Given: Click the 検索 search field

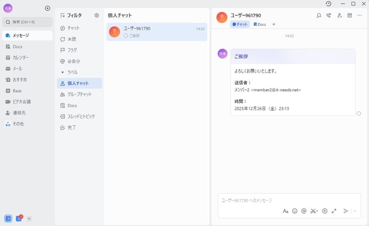Looking at the screenshot, I should click(x=27, y=22).
